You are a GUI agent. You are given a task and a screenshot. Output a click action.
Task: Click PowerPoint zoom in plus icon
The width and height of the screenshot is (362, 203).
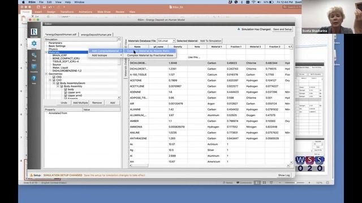pyautogui.click(x=309, y=183)
